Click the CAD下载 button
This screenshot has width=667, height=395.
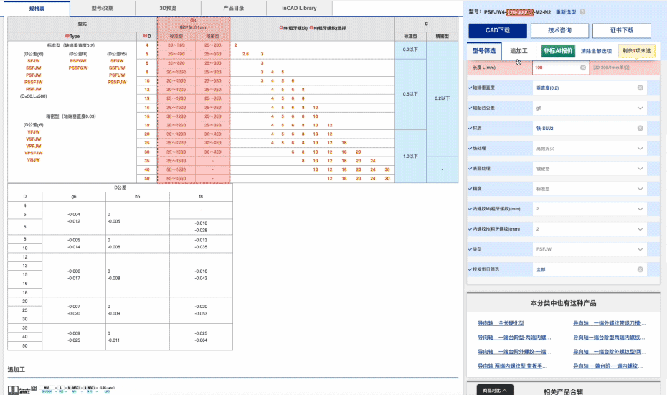click(x=498, y=31)
